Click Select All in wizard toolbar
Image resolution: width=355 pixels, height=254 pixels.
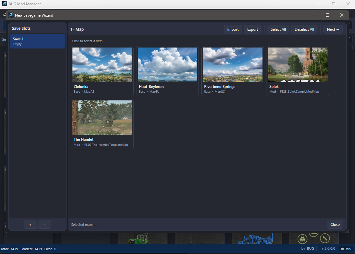[278, 29]
